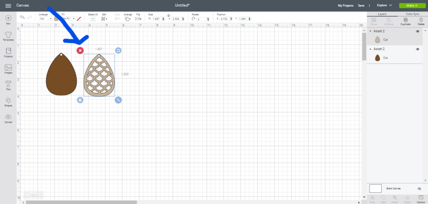Click the Make It button

(412, 5)
